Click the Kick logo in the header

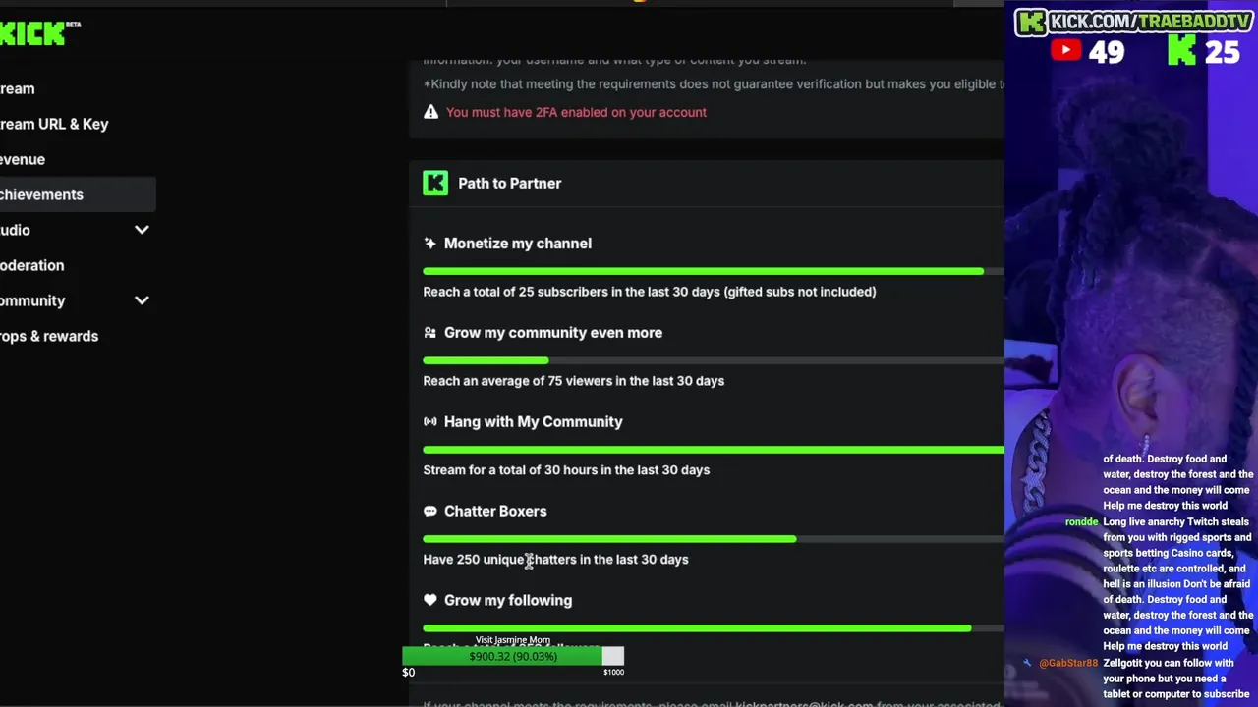click(x=34, y=33)
